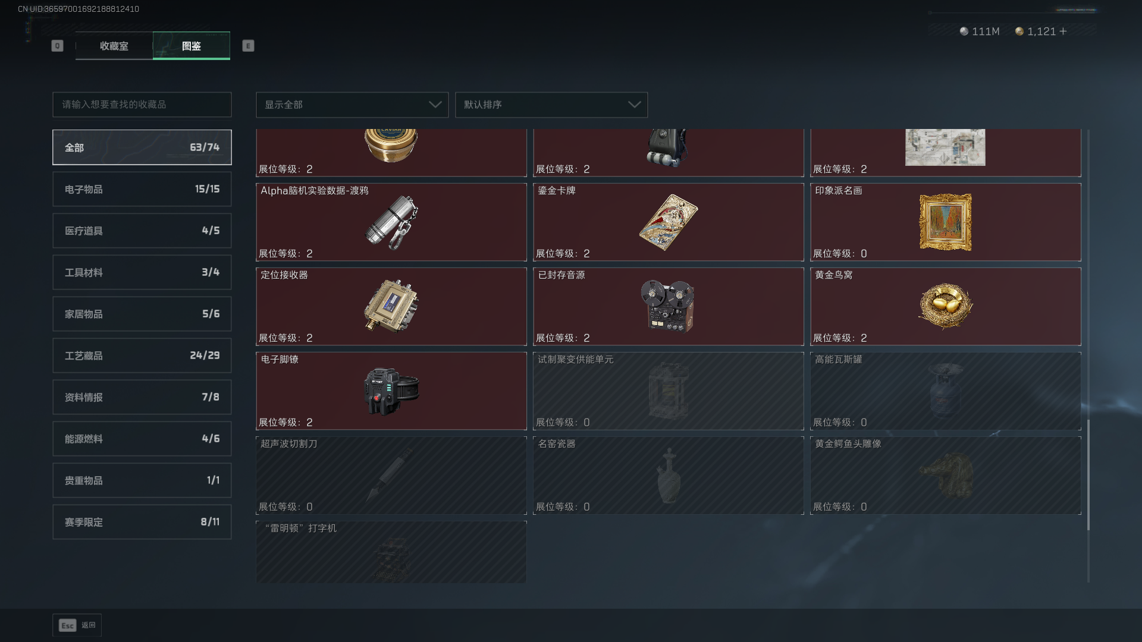The image size is (1142, 642).
Task: Click the Esc 返回 back button
Action: click(x=77, y=625)
